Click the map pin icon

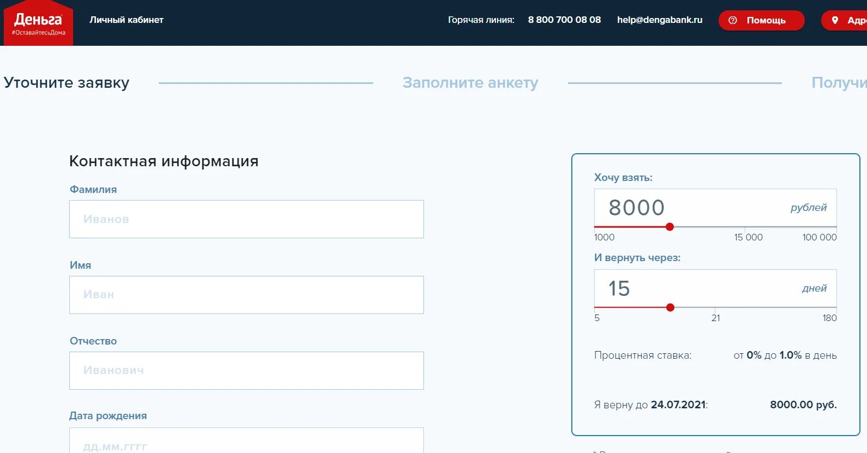(x=835, y=20)
